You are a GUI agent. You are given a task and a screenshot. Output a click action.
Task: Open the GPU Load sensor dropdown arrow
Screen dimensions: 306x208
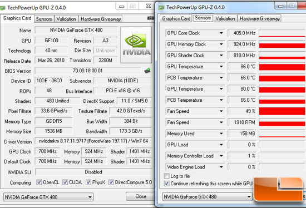(x=221, y=145)
